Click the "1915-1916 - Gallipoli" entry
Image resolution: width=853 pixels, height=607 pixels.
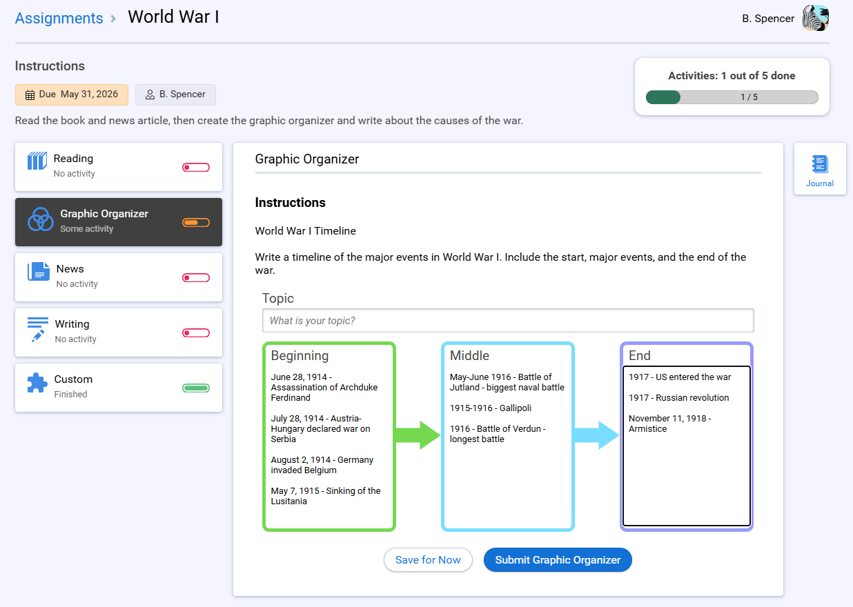coord(491,408)
